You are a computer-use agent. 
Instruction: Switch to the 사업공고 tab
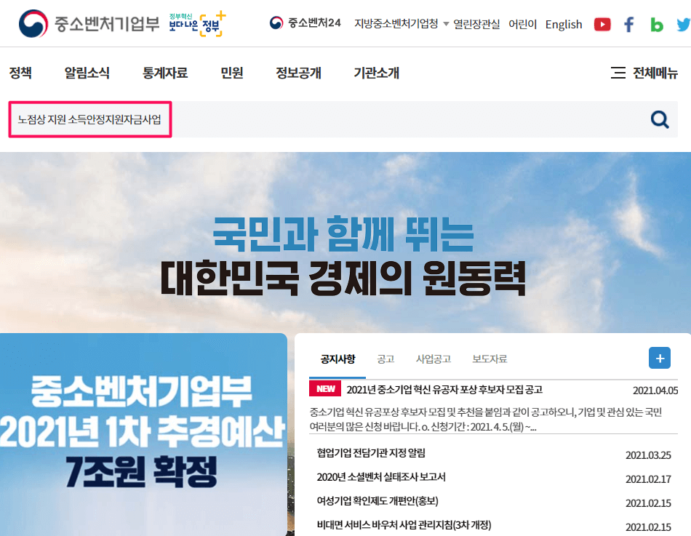point(434,359)
